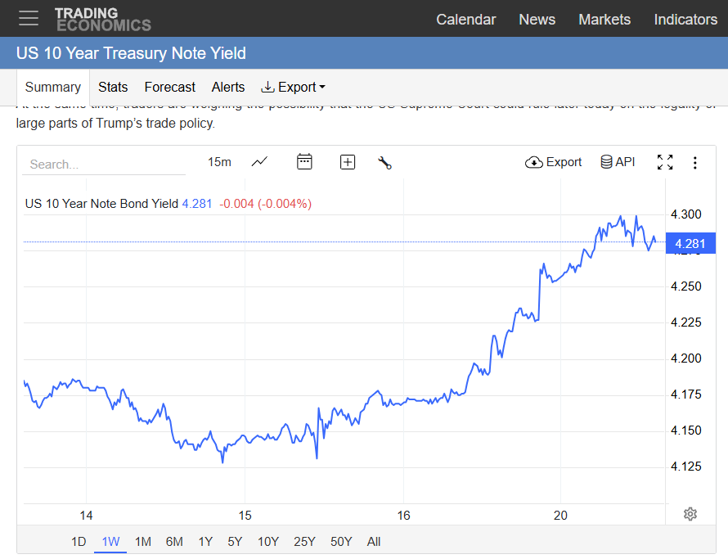Select the 5Y time range
Viewport: 728px width, 559px height.
click(235, 542)
